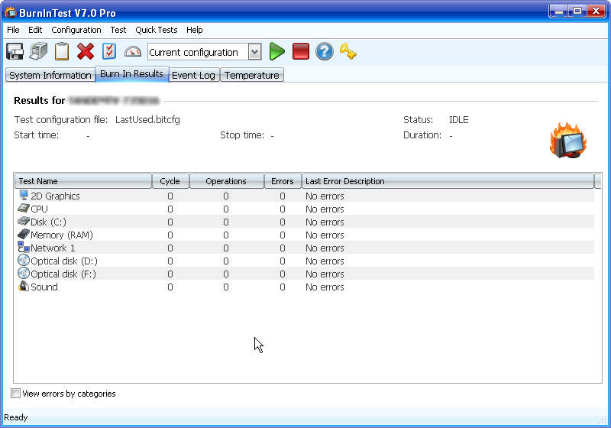Open the Quick Tests menu
Viewport: 611px width, 428px height.
point(157,30)
